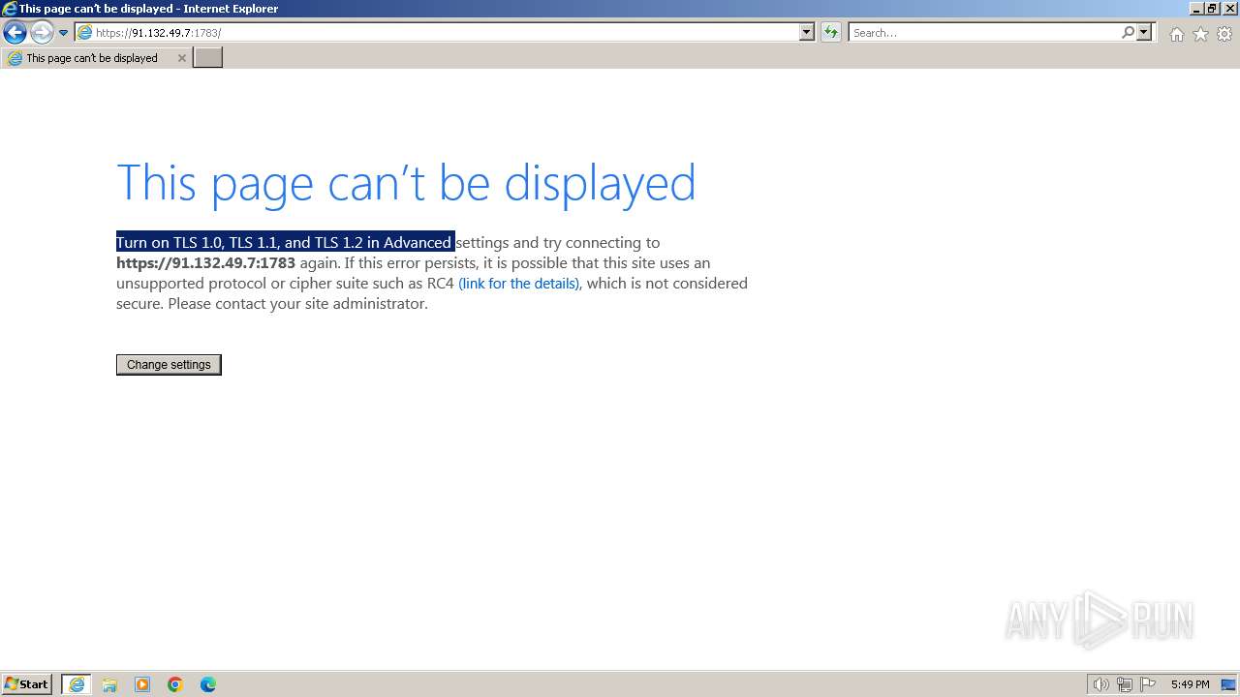Screen dimensions: 1240x697
Task: Open the recent pages dropdown arrow
Action: (x=64, y=33)
